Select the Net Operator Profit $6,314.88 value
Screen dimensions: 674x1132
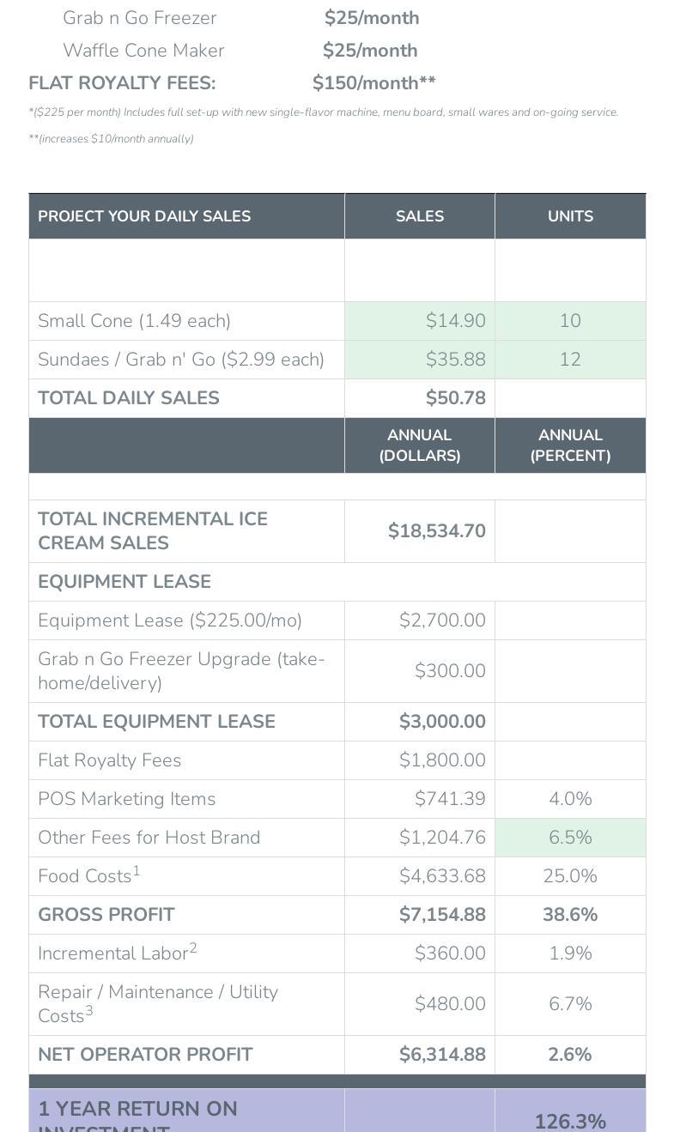pos(442,1055)
